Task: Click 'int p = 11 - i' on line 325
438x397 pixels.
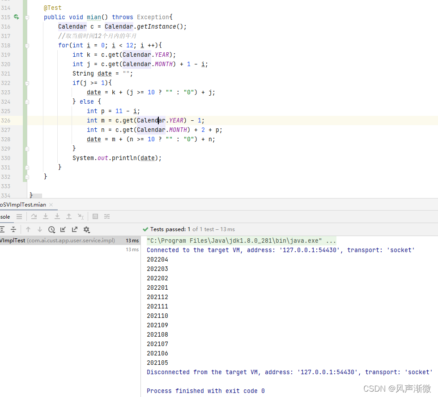Action: click(x=113, y=111)
